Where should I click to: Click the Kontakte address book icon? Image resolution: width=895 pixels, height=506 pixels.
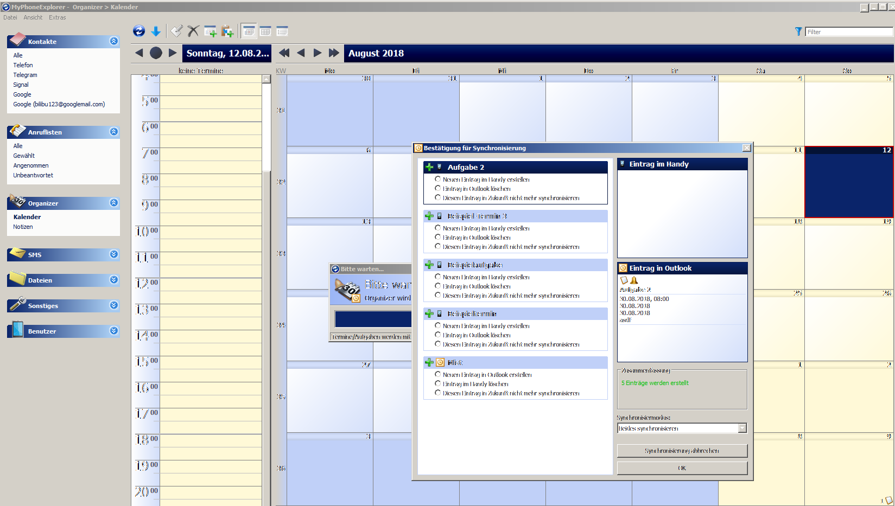pos(17,39)
